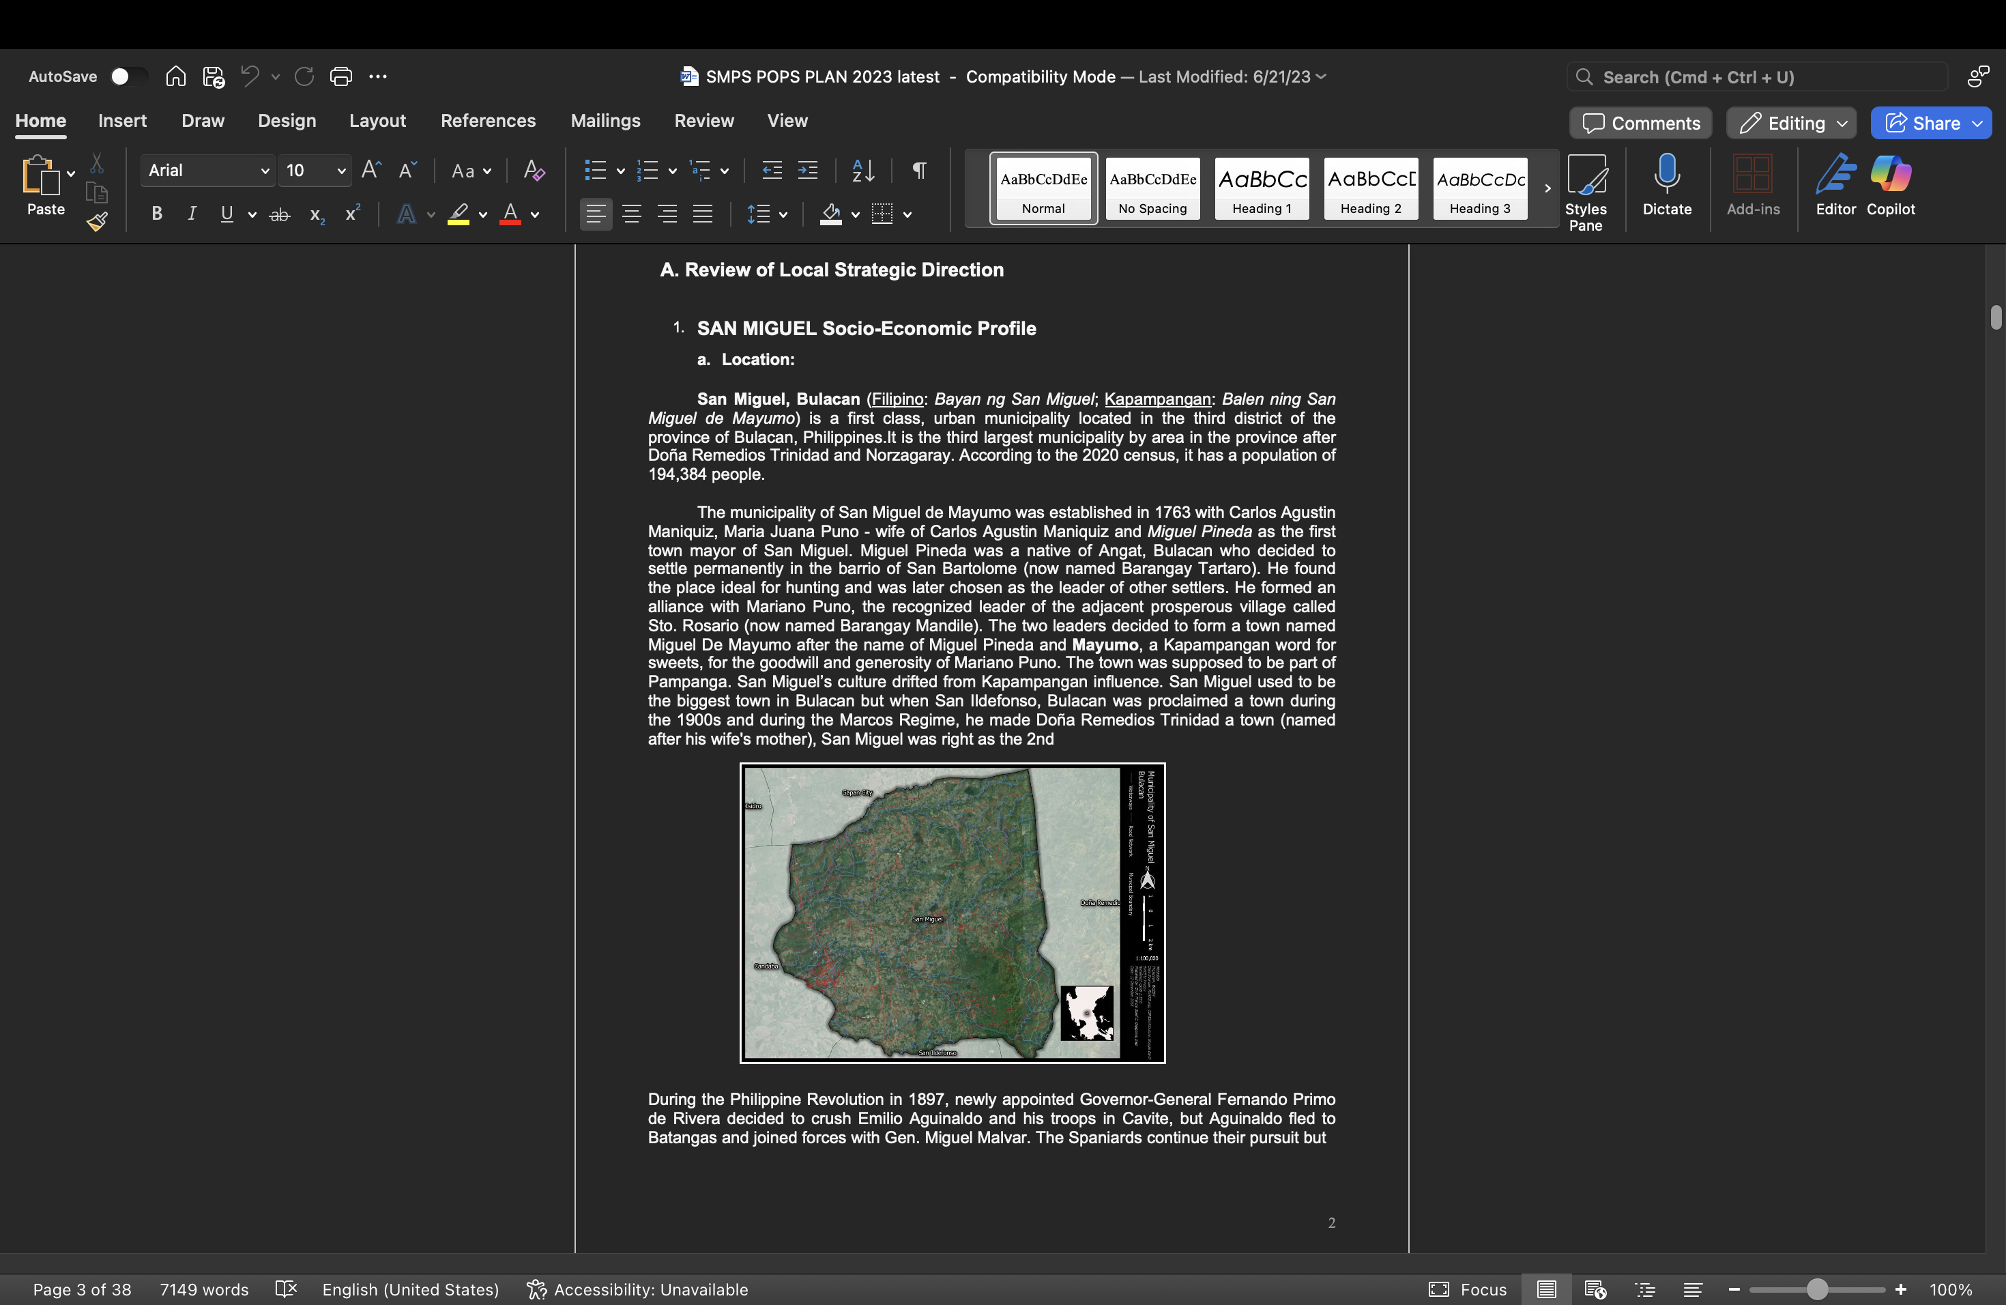This screenshot has width=2006, height=1305.
Task: Toggle italic formatting
Action: point(192,214)
